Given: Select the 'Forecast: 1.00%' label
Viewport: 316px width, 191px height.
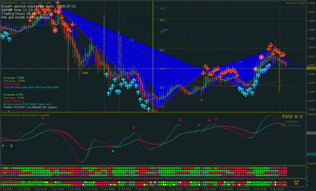Looking at the screenshot, I should (x=14, y=78).
